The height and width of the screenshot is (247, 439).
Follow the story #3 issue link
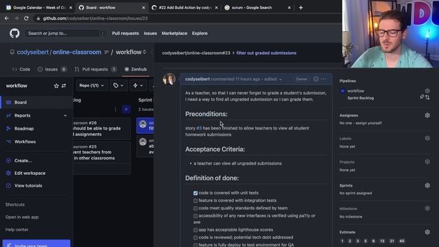[199, 128]
